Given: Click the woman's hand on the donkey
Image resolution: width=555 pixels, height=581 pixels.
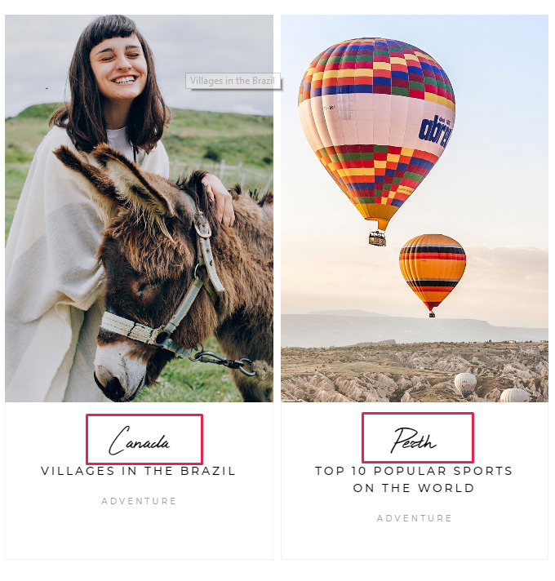Looking at the screenshot, I should (220, 202).
